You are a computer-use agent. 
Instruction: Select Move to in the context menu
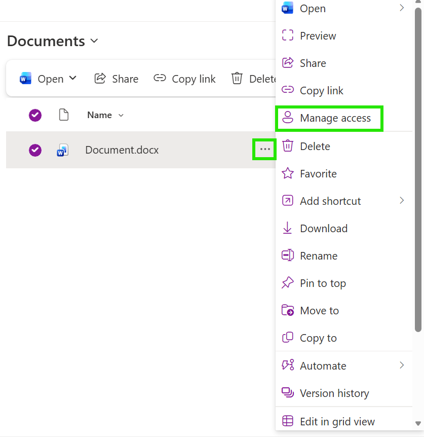click(344, 310)
